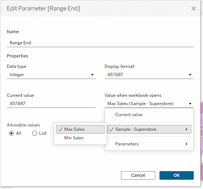
Task: Focus the Name field containing Range End
Action: pyautogui.click(x=100, y=43)
